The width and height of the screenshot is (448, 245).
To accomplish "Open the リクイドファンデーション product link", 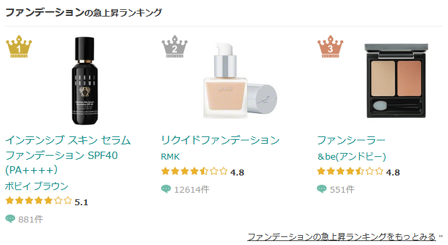I will 220,140.
